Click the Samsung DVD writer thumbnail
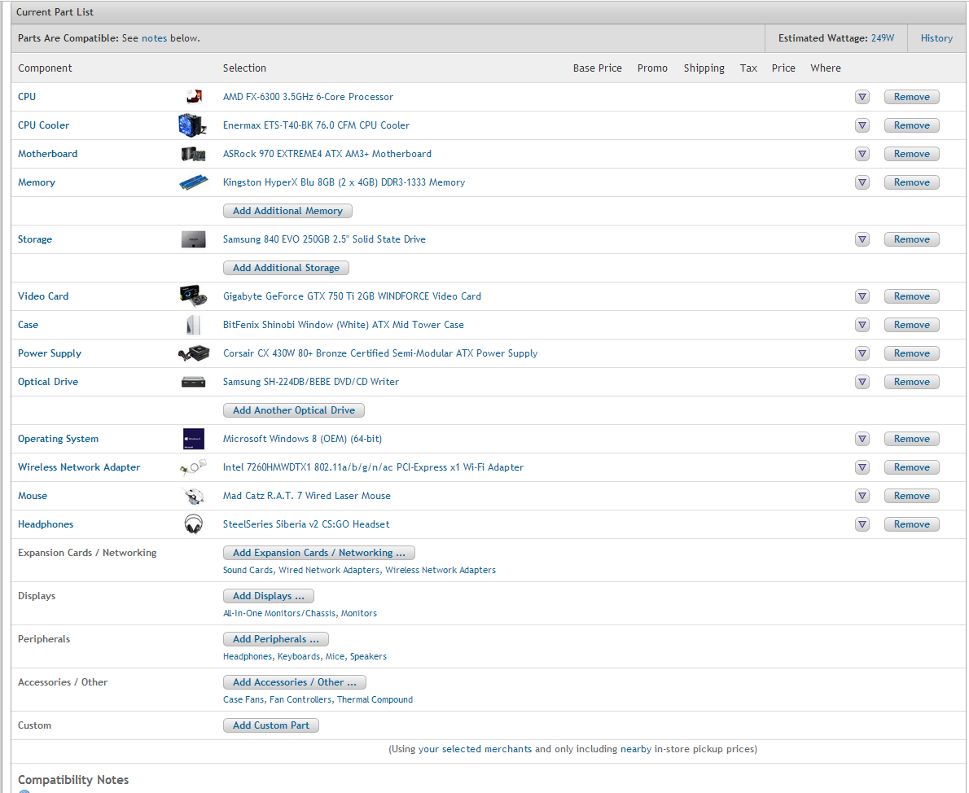The width and height of the screenshot is (969, 793). [194, 382]
